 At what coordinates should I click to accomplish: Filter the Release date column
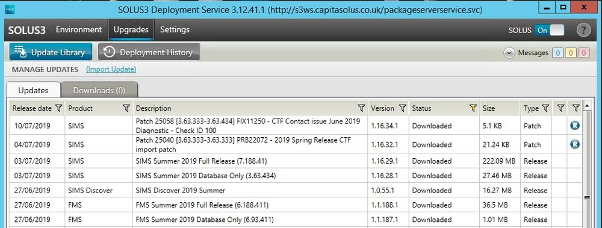(x=59, y=108)
